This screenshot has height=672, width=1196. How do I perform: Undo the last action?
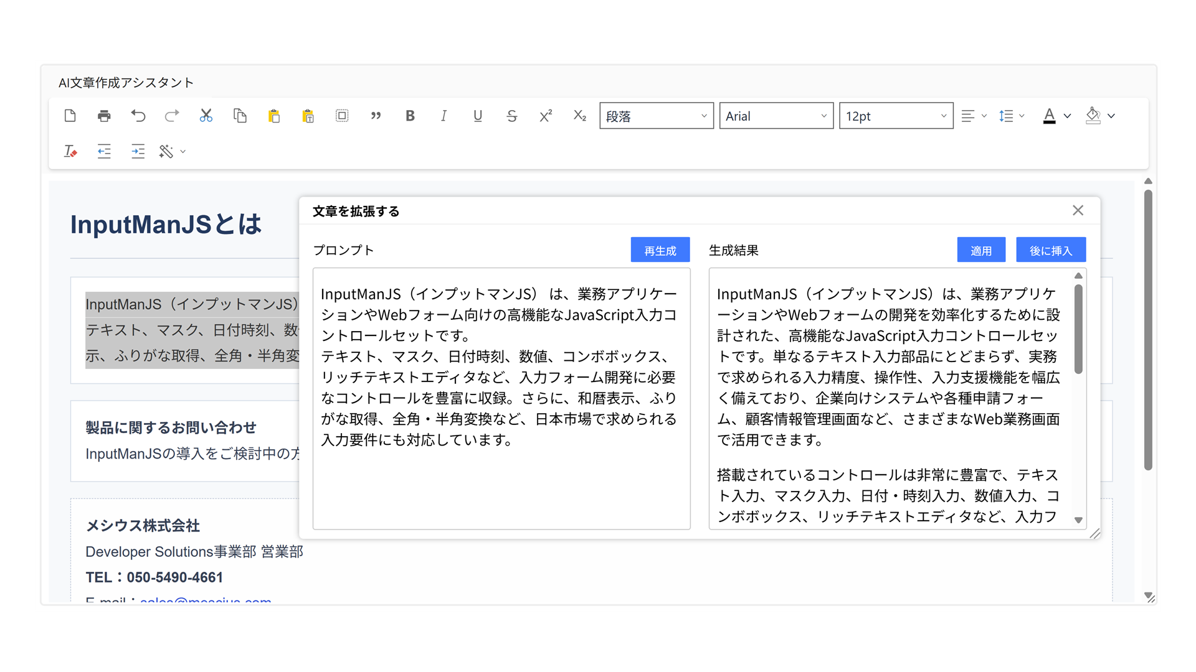138,116
